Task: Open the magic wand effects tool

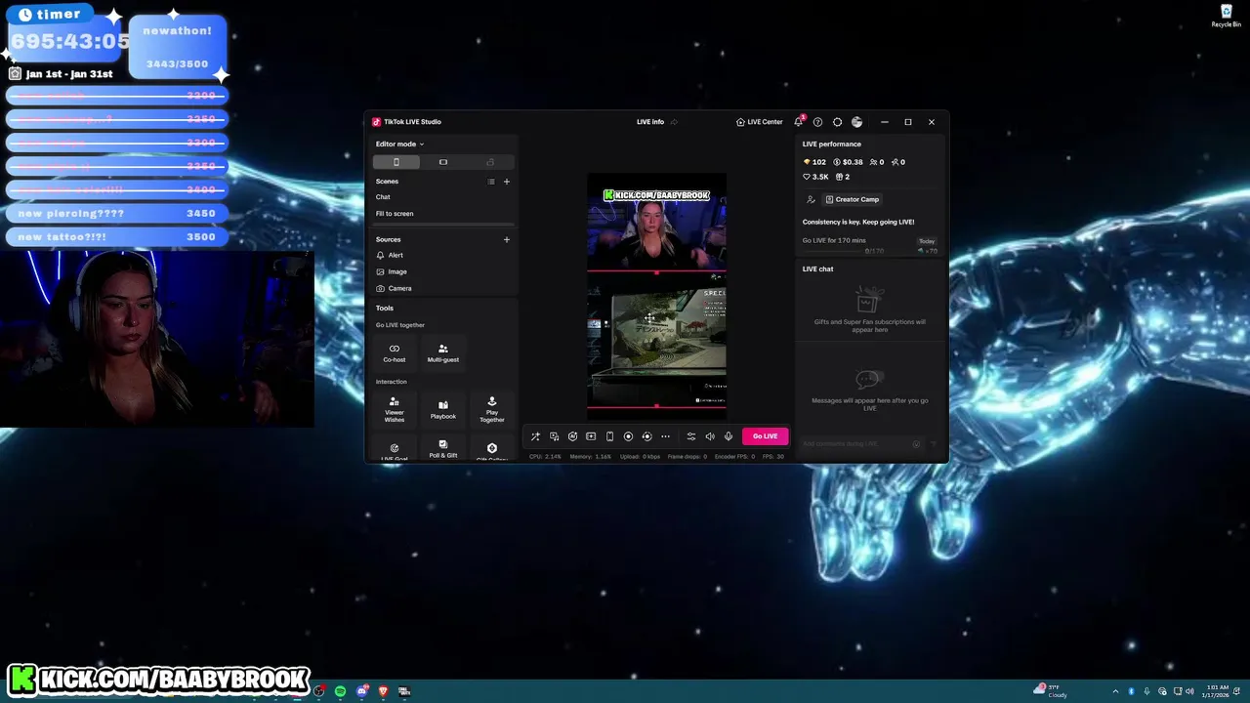Action: click(x=535, y=436)
